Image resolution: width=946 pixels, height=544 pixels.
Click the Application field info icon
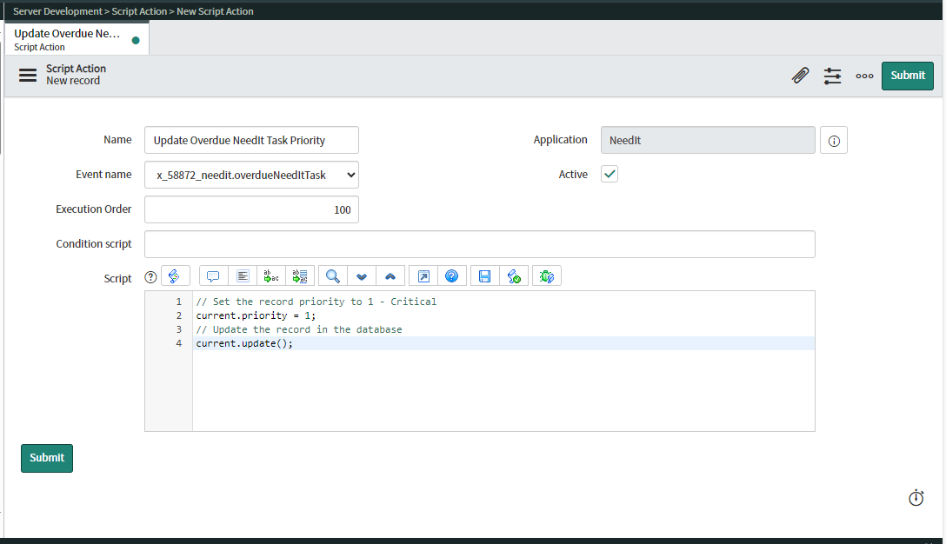(834, 141)
